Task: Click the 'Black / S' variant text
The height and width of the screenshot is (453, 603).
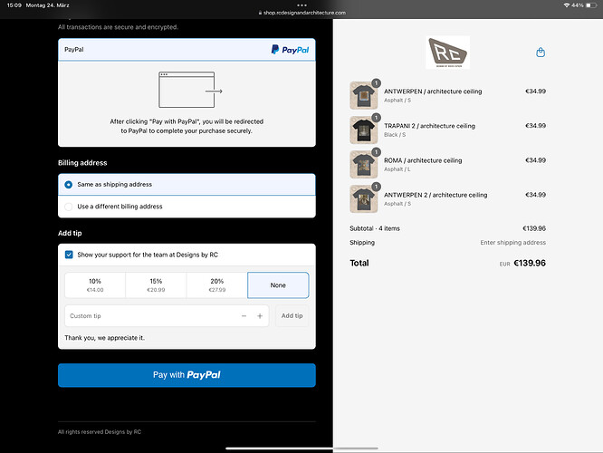Action: pyautogui.click(x=395, y=135)
